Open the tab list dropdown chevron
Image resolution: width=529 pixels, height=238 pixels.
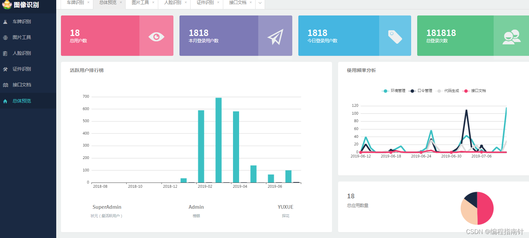(260, 3)
